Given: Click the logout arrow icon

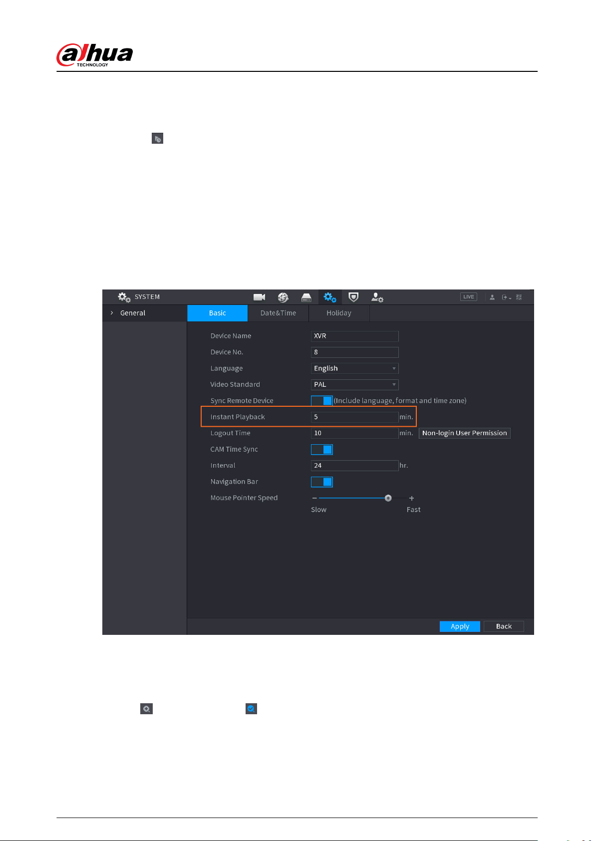Looking at the screenshot, I should (506, 297).
